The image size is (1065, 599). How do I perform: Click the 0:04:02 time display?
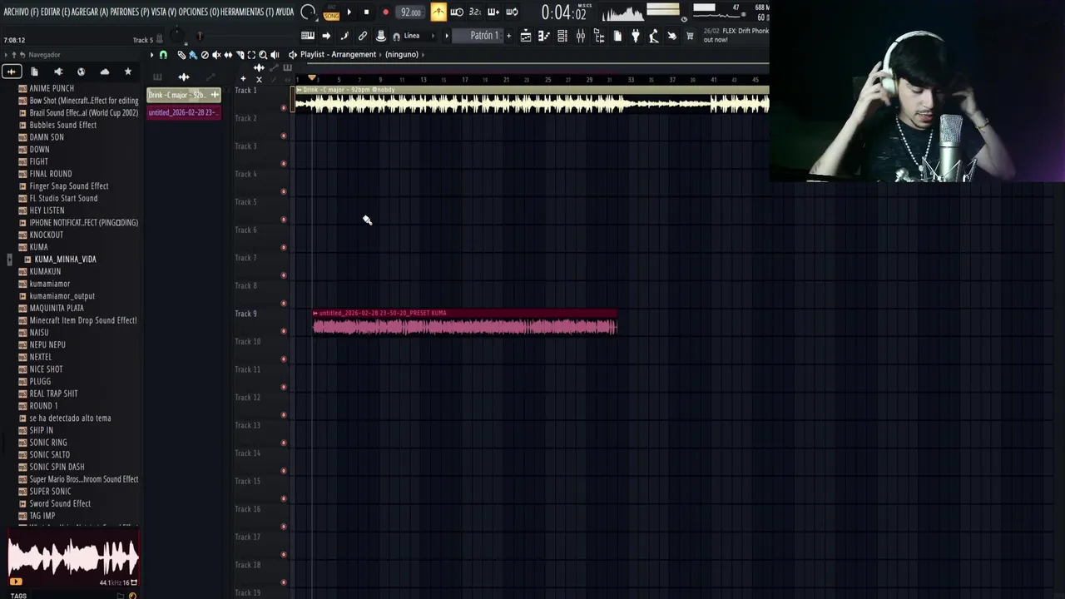[x=563, y=12]
